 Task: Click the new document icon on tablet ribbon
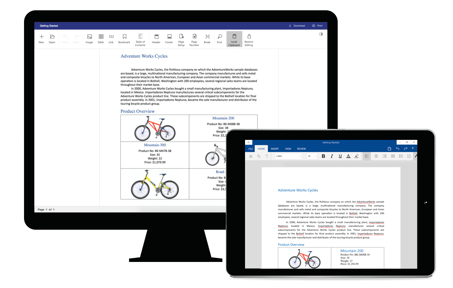(390, 149)
